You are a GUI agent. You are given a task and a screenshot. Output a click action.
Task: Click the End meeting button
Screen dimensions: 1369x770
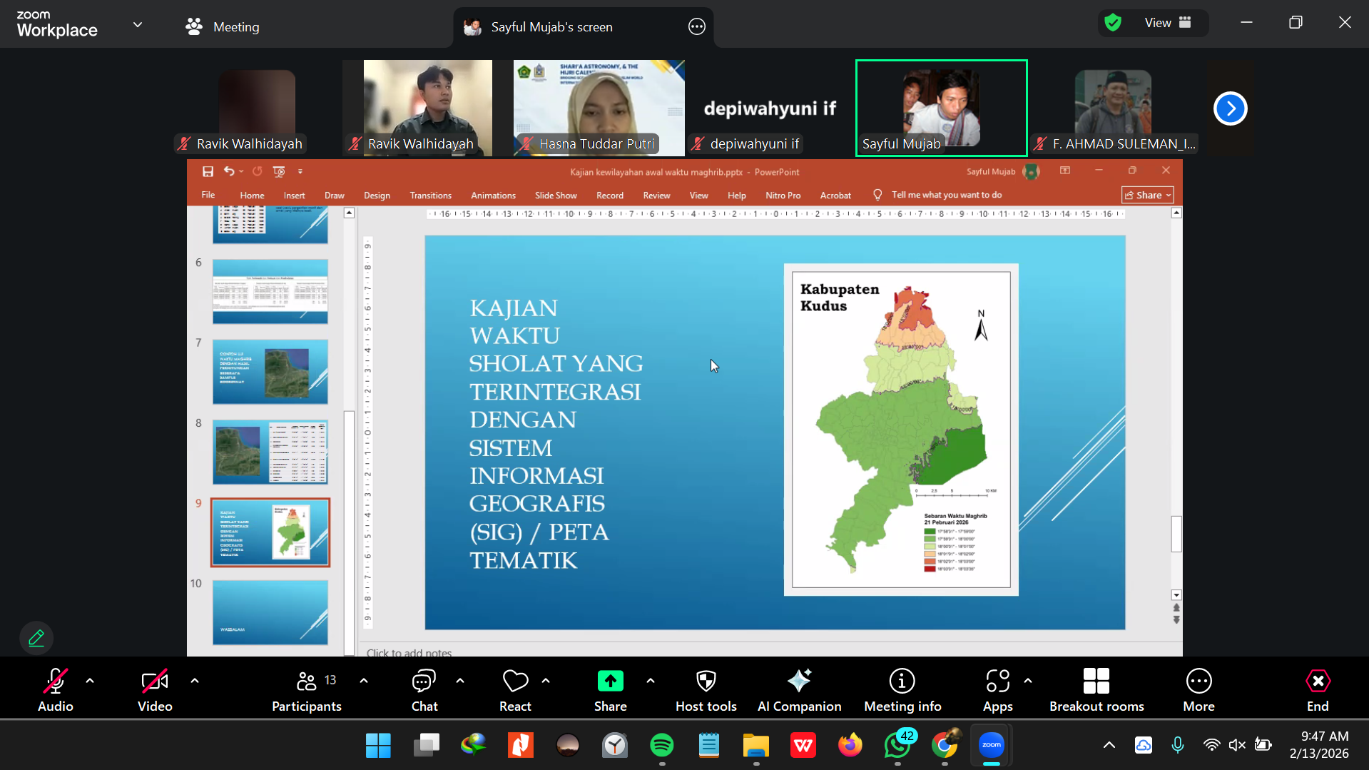pos(1317,689)
